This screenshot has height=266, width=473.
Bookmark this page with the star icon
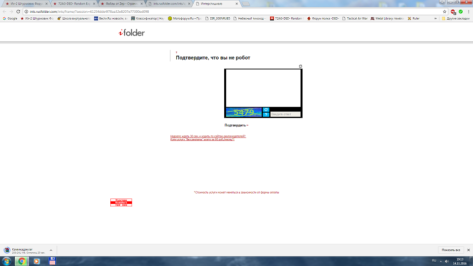pyautogui.click(x=444, y=11)
